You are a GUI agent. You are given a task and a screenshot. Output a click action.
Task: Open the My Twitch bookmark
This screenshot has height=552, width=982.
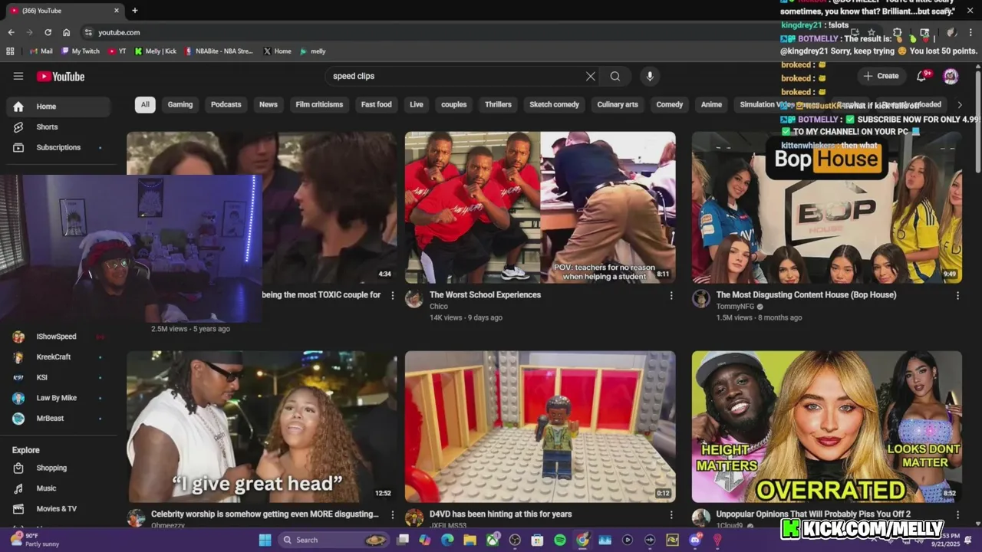click(x=81, y=51)
